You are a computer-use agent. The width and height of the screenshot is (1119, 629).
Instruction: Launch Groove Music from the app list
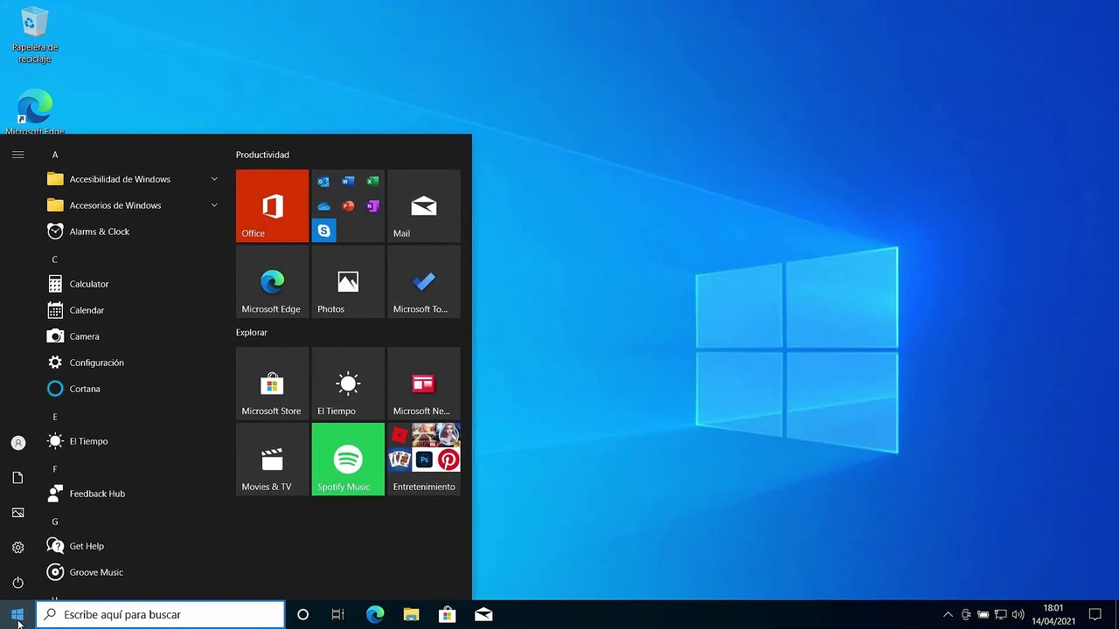(x=131, y=572)
